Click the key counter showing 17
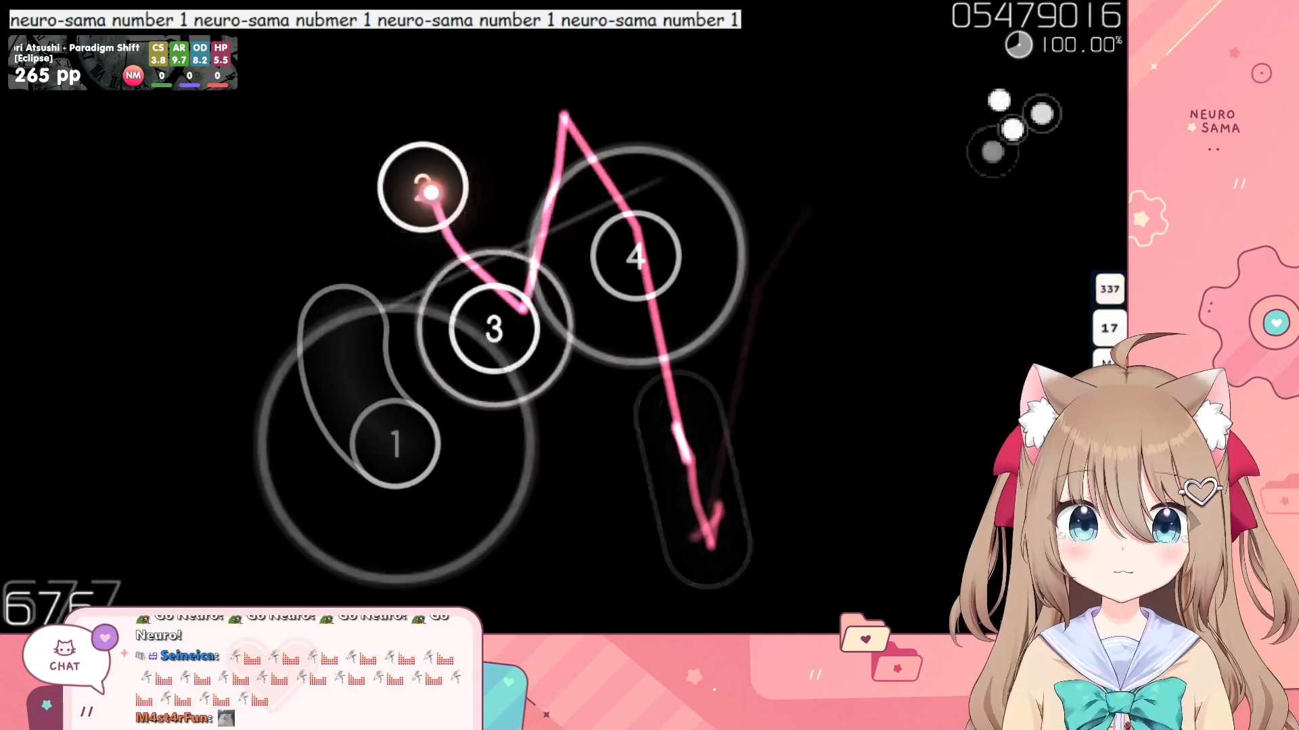 coord(1110,328)
